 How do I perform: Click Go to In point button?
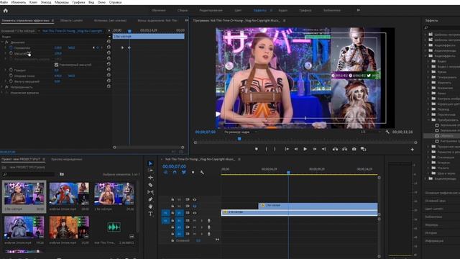[287, 149]
